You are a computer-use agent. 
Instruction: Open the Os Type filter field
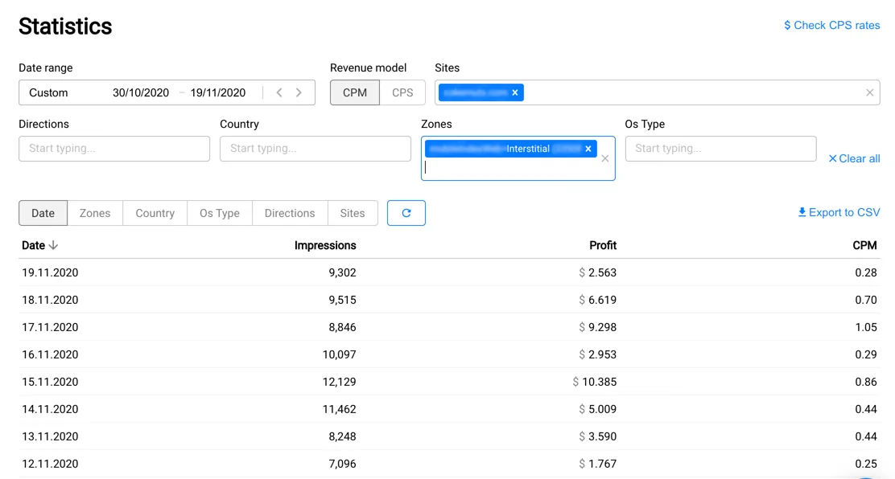[720, 149]
